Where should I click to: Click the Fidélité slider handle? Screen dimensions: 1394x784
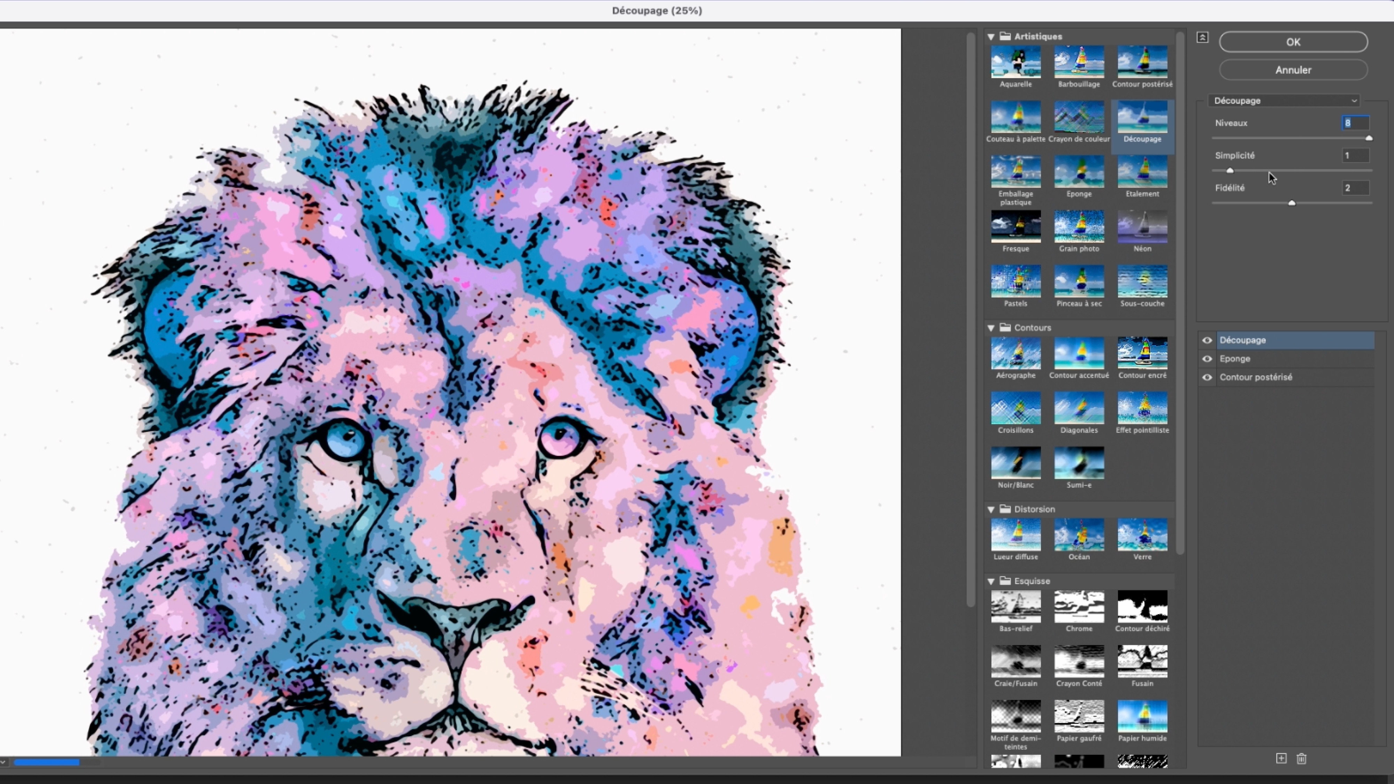(x=1292, y=203)
